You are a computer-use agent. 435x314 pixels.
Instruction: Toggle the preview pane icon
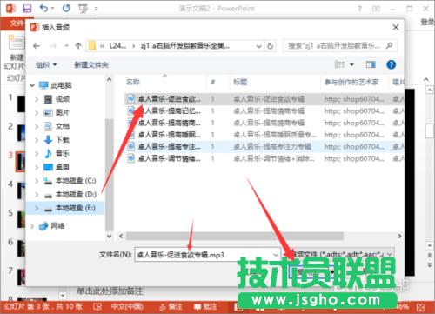pyautogui.click(x=371, y=64)
